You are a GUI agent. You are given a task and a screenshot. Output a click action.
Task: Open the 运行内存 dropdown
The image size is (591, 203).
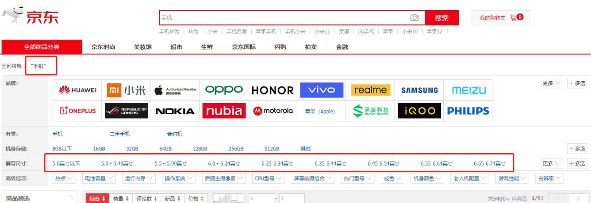[139, 178]
